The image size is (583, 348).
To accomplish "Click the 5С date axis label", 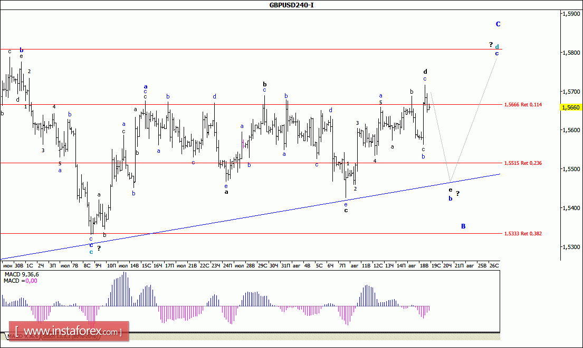I will (x=319, y=266).
